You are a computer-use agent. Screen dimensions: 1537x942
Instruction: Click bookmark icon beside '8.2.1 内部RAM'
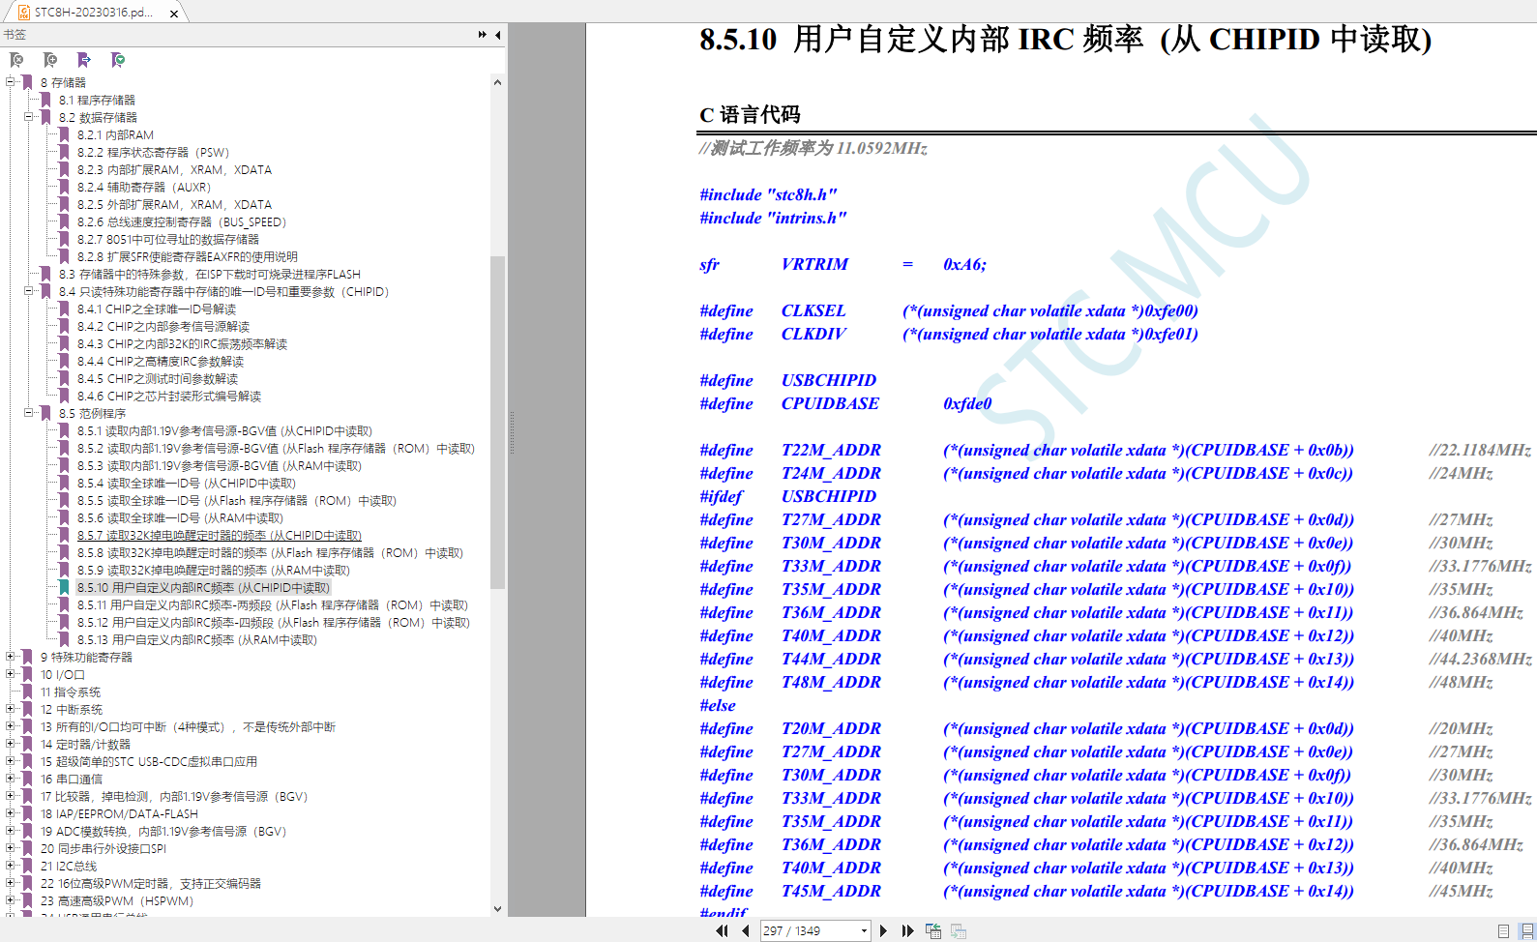(x=64, y=134)
